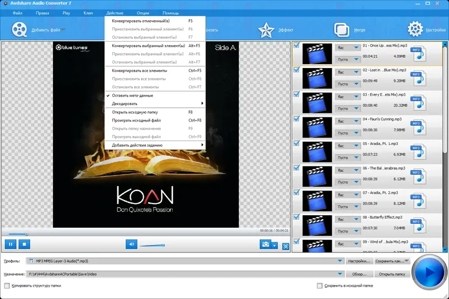Uncheck the 02 - Lost in track checkbox
Screen dimensions: 449x299
click(x=296, y=70)
